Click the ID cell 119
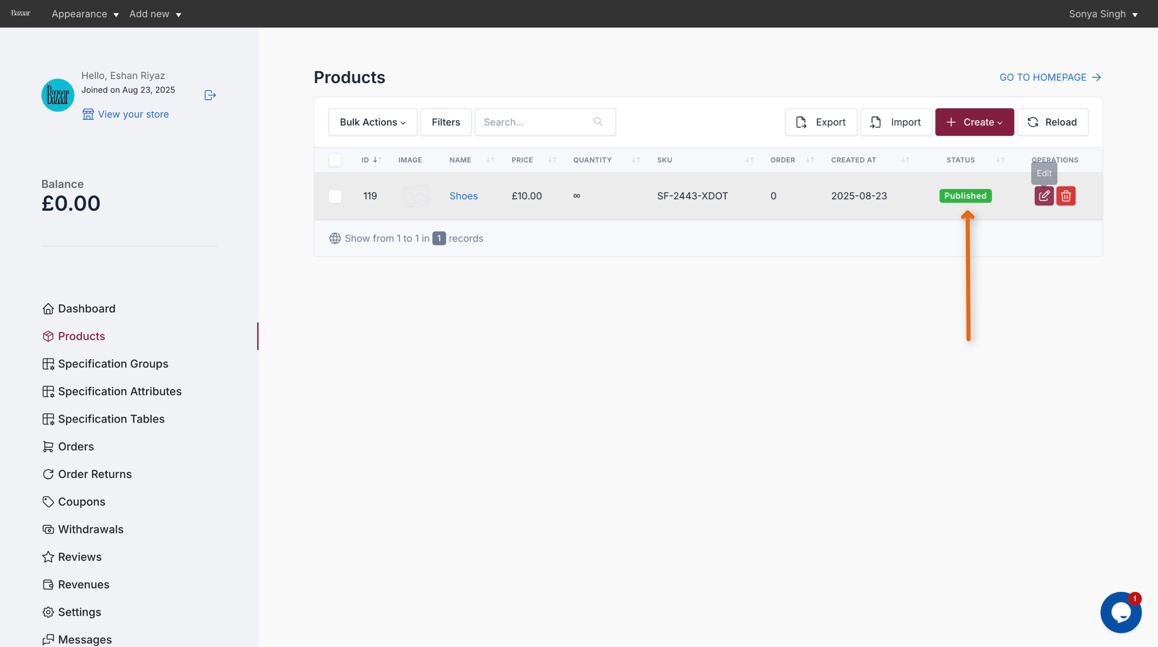The height and width of the screenshot is (647, 1158). [369, 196]
